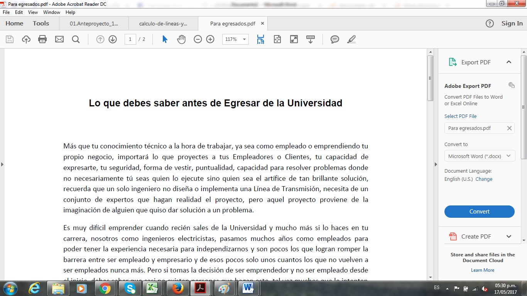Open the Find text magnifier icon
The image size is (527, 296).
tap(76, 39)
